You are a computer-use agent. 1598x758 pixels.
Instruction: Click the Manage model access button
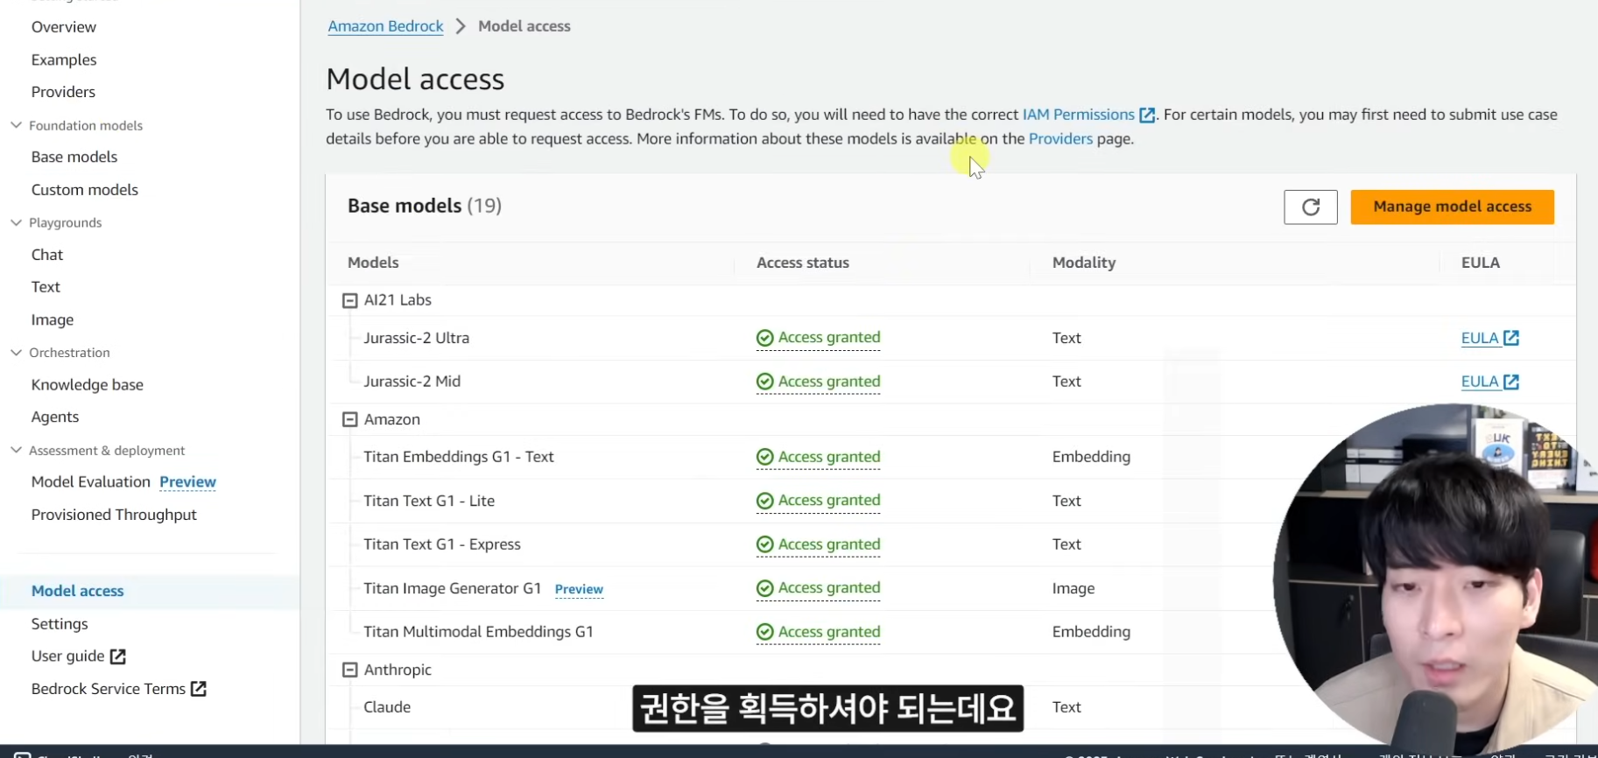1452,207
